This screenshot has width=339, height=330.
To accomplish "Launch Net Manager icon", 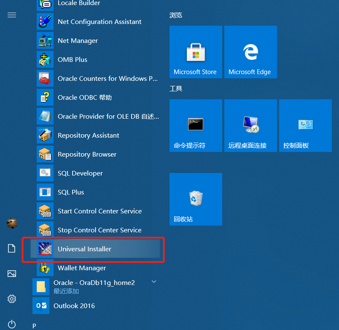I will coord(45,40).
